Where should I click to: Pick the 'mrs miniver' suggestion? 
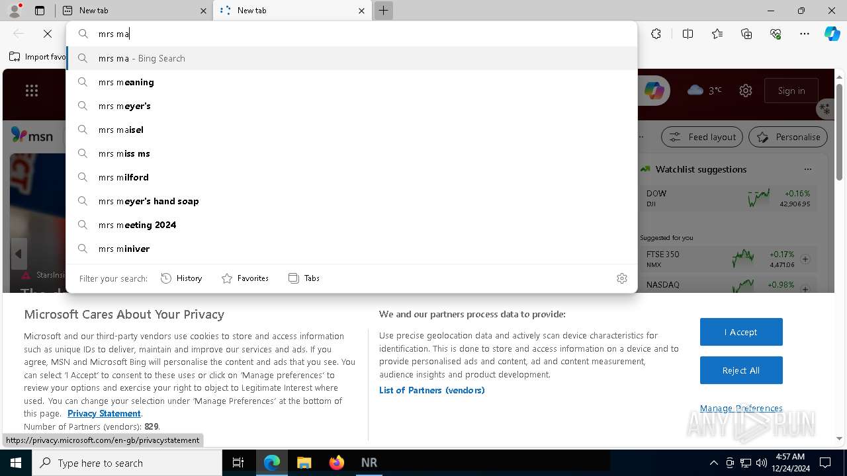click(351, 249)
